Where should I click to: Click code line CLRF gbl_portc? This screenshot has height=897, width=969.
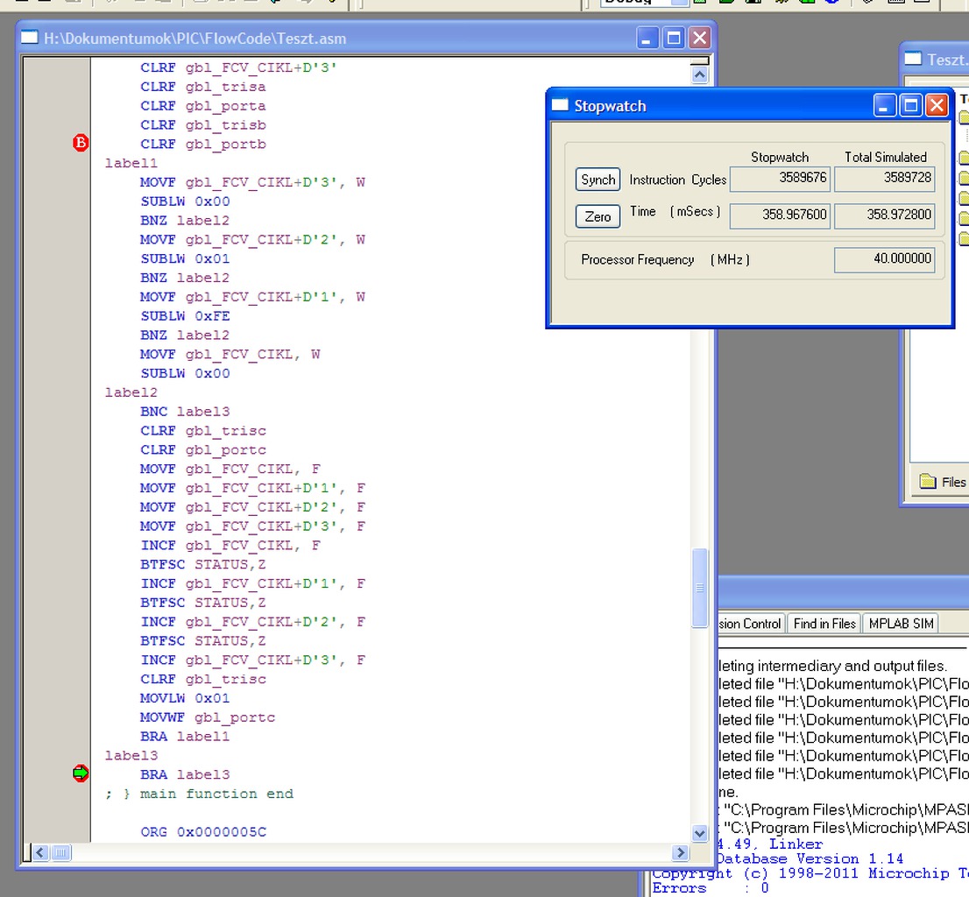(202, 449)
